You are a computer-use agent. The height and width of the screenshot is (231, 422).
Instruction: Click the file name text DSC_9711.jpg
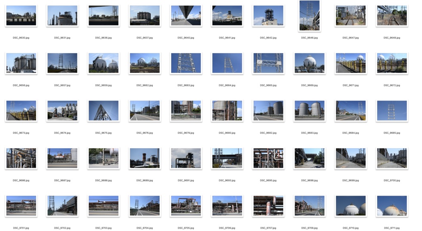coord(392,228)
